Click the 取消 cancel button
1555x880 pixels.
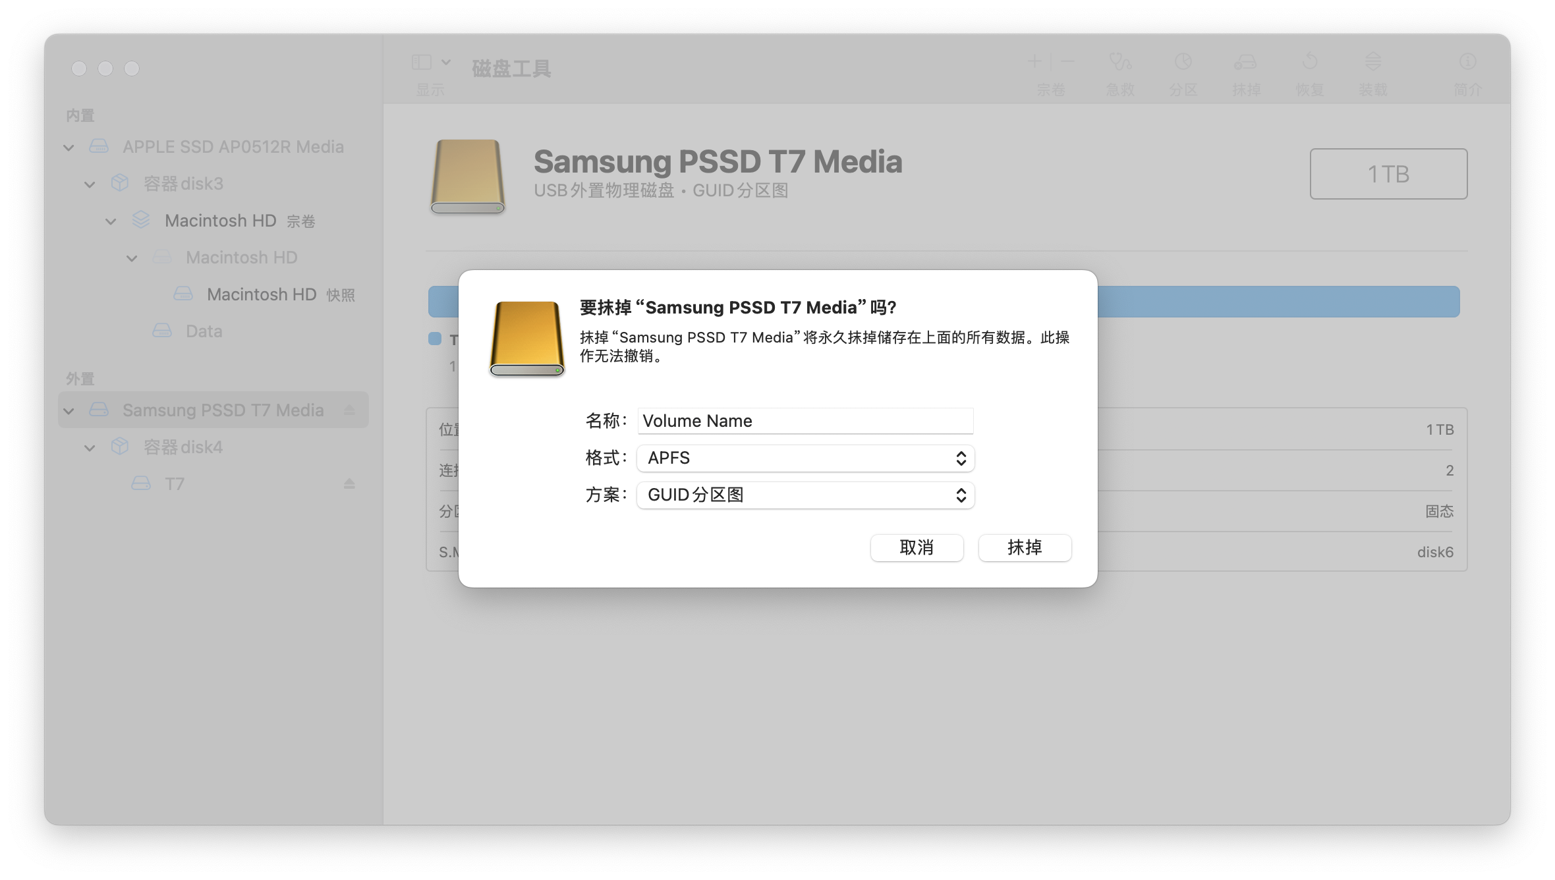pyautogui.click(x=917, y=548)
